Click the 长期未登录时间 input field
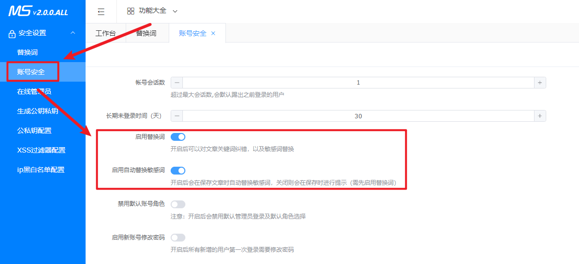 [358, 116]
